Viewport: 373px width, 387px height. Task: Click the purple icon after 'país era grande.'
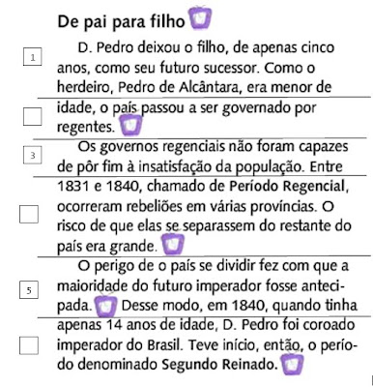tap(173, 244)
